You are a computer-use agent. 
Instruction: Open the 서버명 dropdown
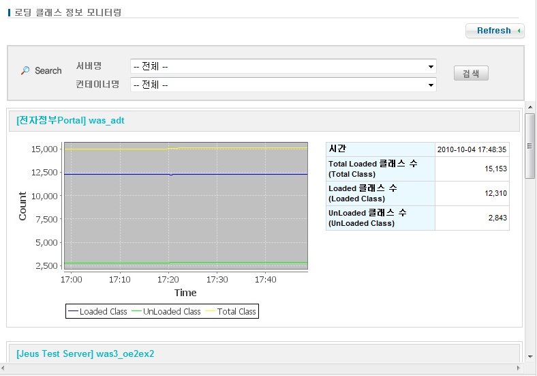pyautogui.click(x=283, y=67)
